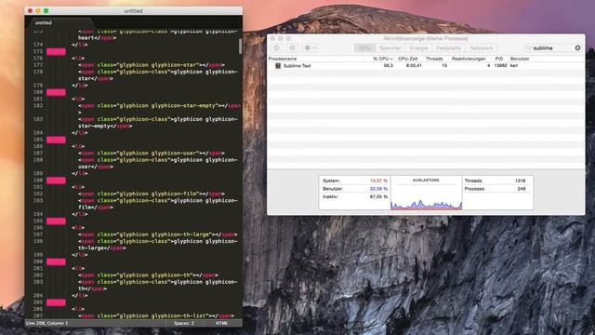
Task: Open the 'HTML' syntax selector in status bar
Action: click(x=221, y=323)
